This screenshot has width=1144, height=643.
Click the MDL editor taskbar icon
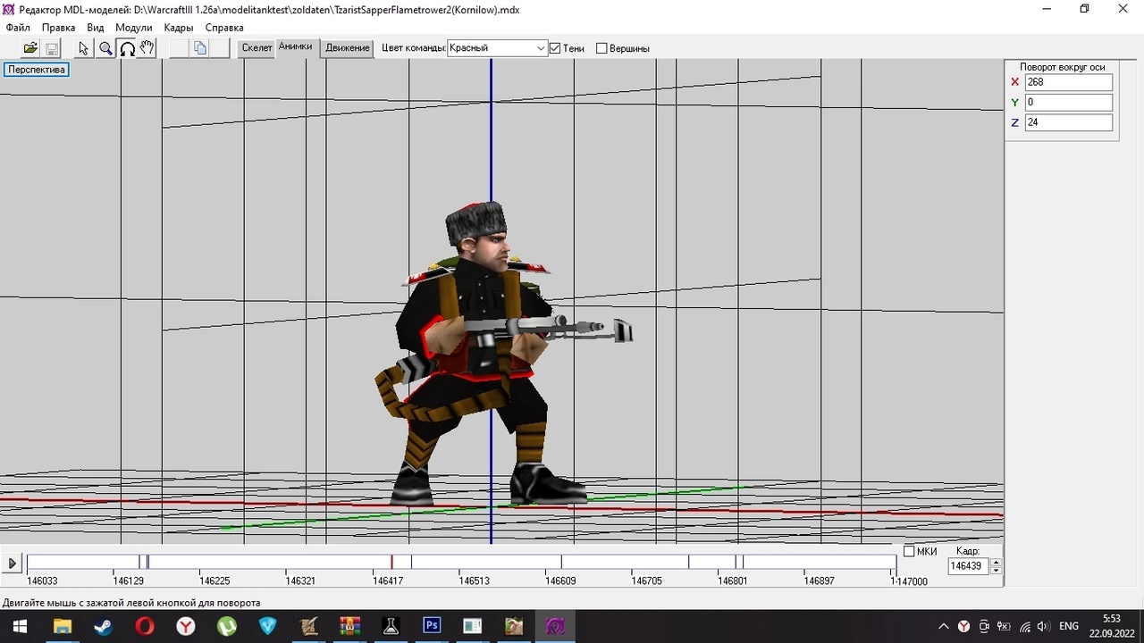coord(555,626)
